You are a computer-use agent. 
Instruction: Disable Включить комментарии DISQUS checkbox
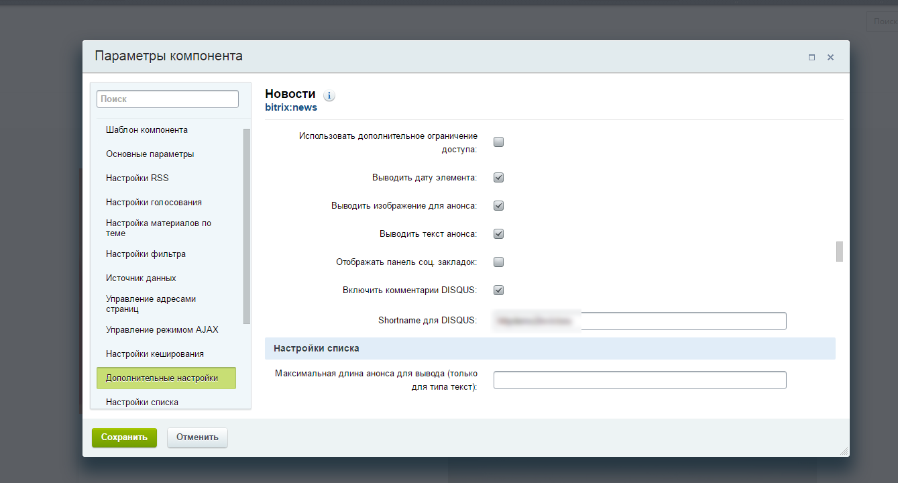pos(498,290)
